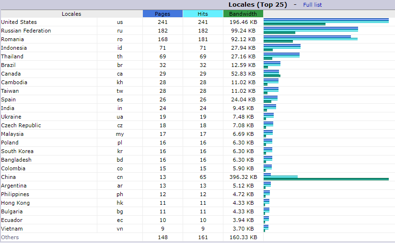Click the 160.33 KB bandwidth total for Others

point(243,237)
